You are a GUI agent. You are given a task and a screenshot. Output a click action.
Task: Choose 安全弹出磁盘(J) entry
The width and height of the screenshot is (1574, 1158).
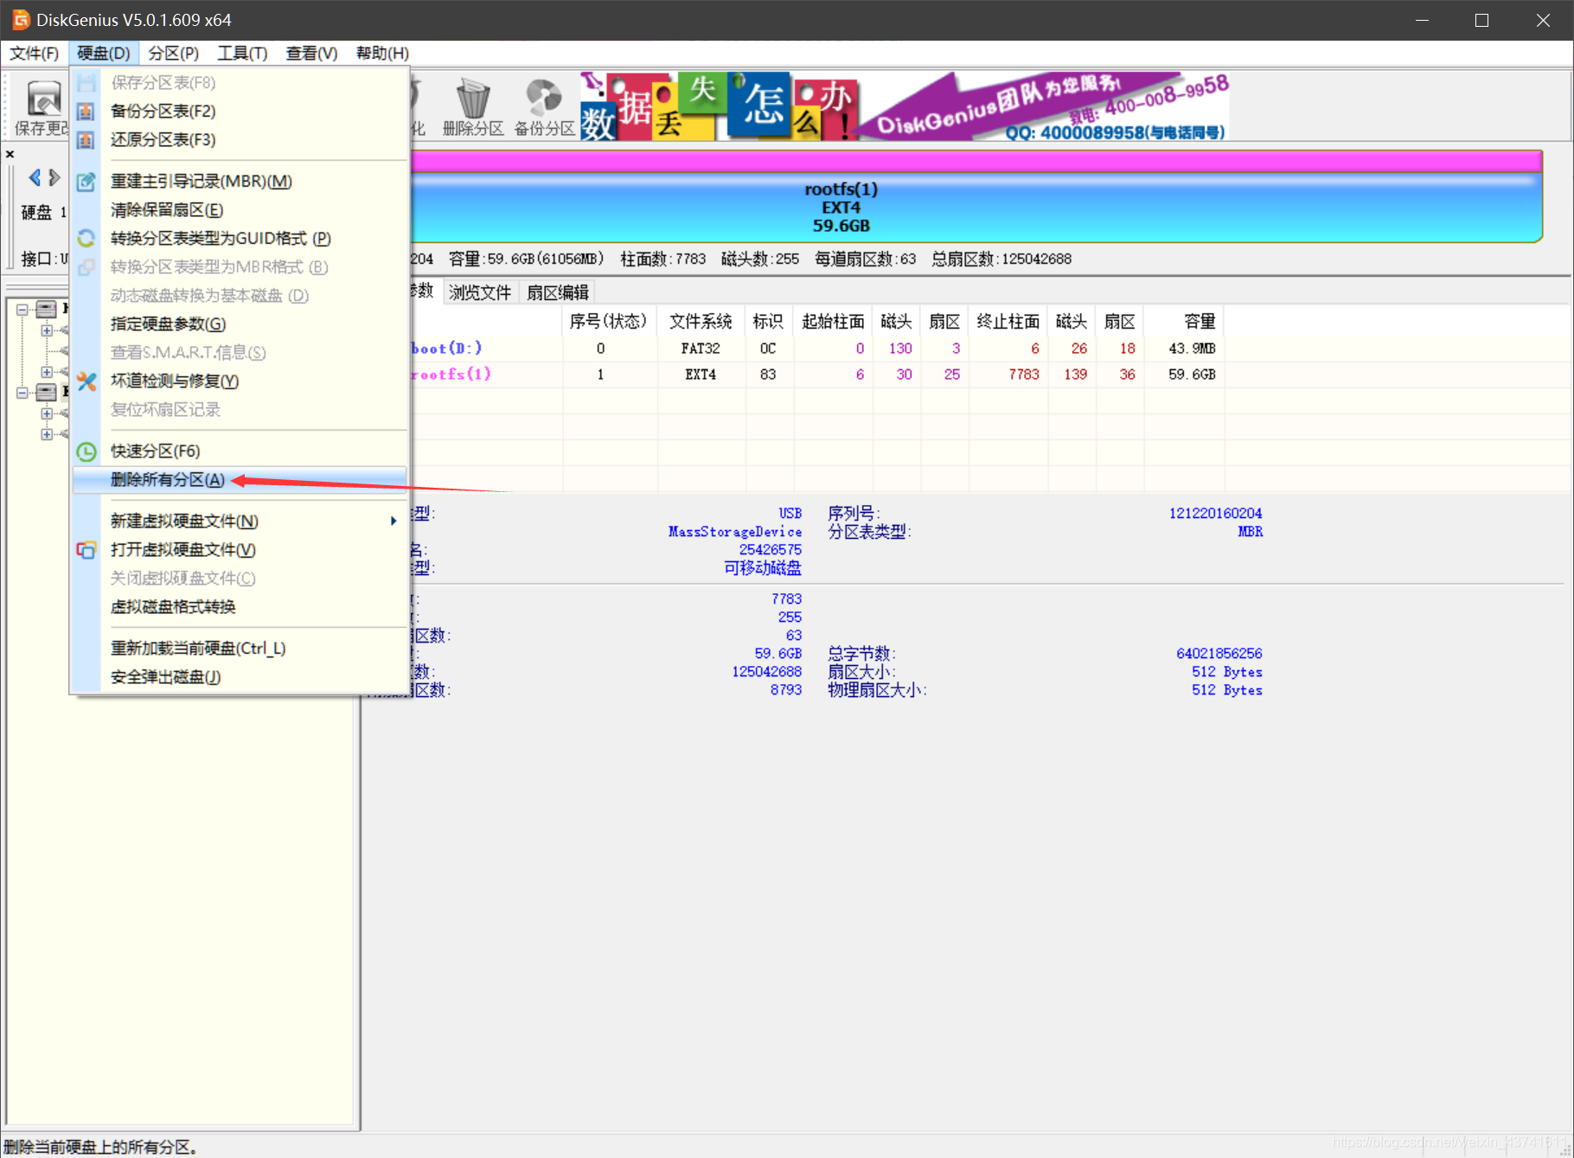pos(240,677)
